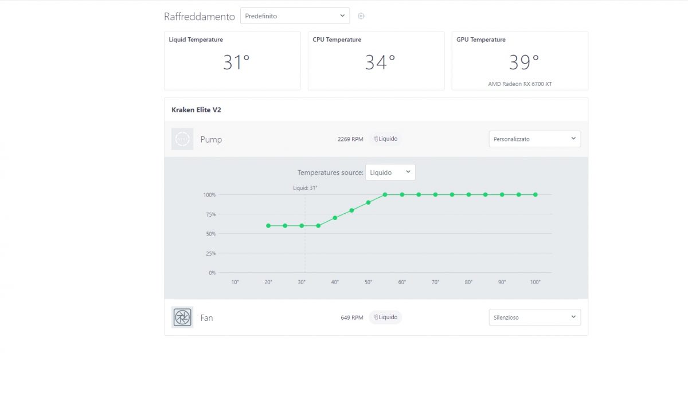Open the cooling profile settings gear
This screenshot has height=412, width=688.
tap(361, 16)
